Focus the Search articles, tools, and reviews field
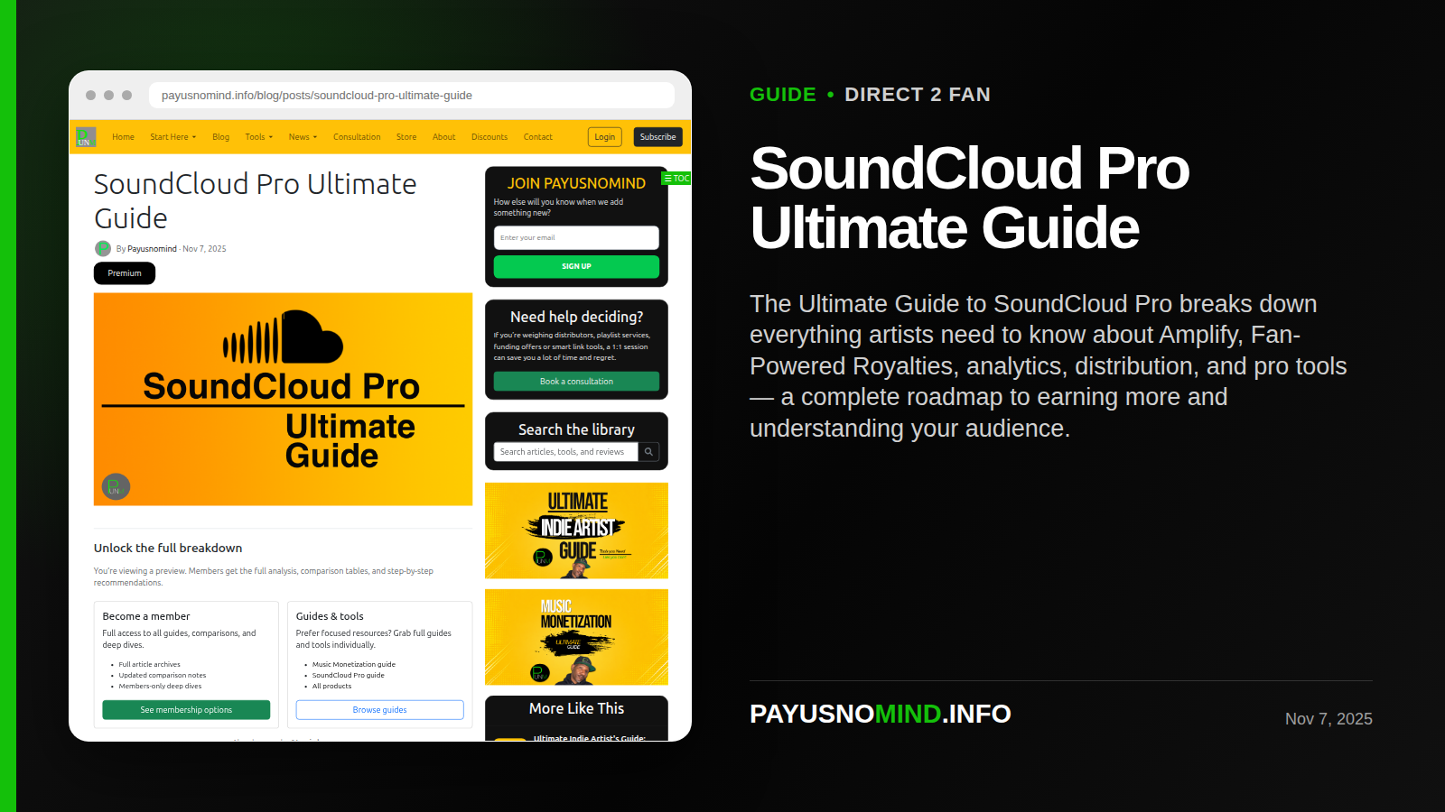Screen dimensions: 1445x812 566,452
